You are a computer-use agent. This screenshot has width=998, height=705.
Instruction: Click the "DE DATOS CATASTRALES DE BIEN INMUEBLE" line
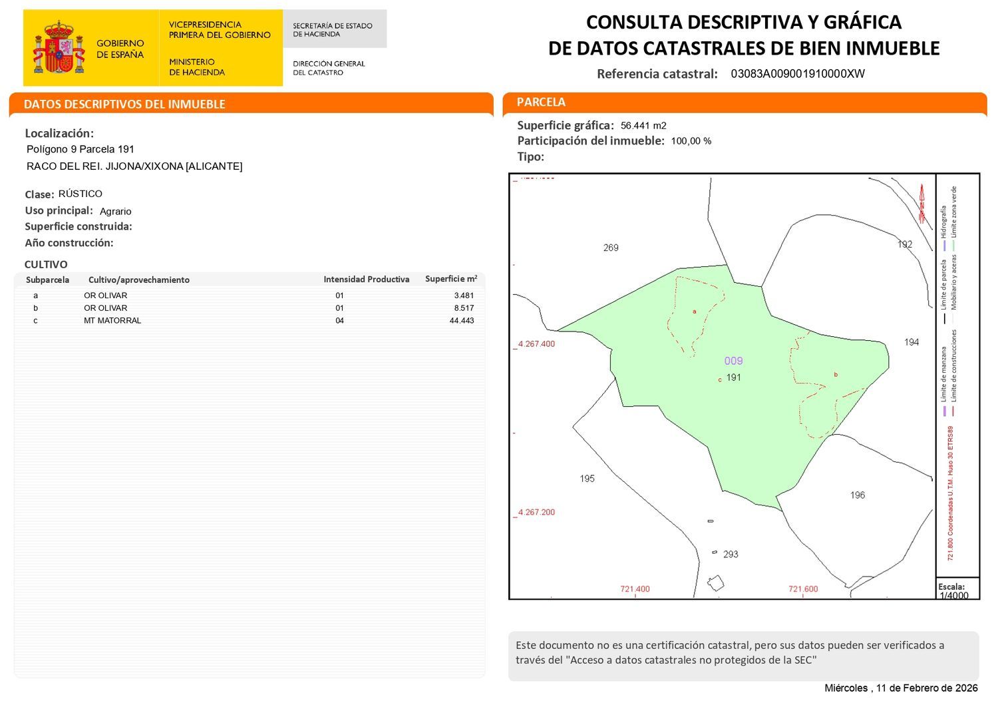click(744, 48)
